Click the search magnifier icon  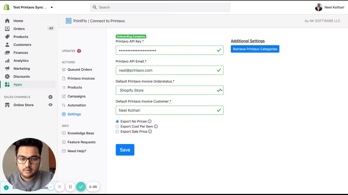pos(95,7)
